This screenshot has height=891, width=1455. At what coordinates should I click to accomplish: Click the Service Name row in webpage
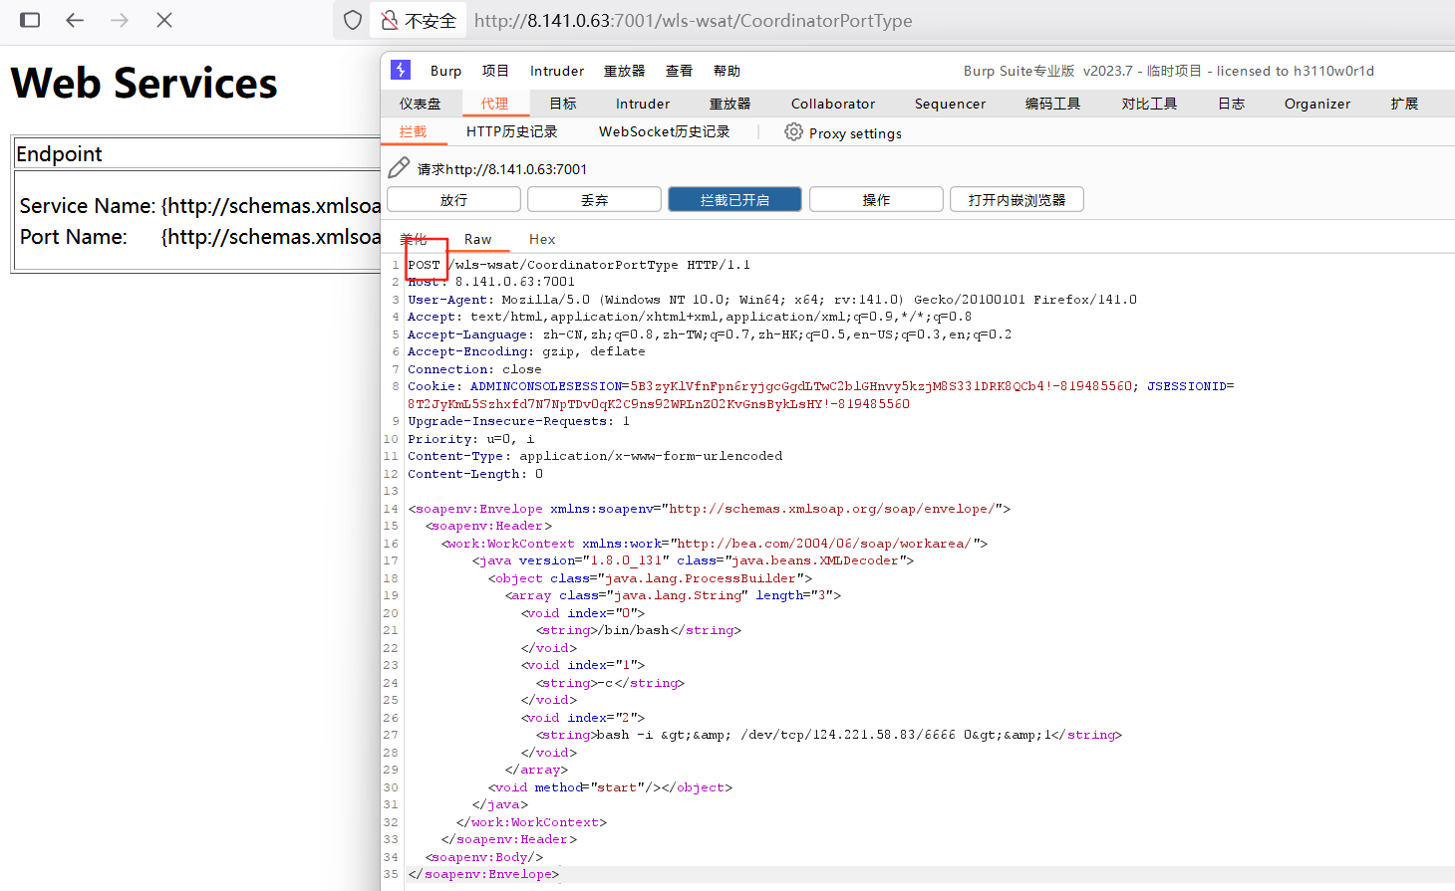(200, 206)
